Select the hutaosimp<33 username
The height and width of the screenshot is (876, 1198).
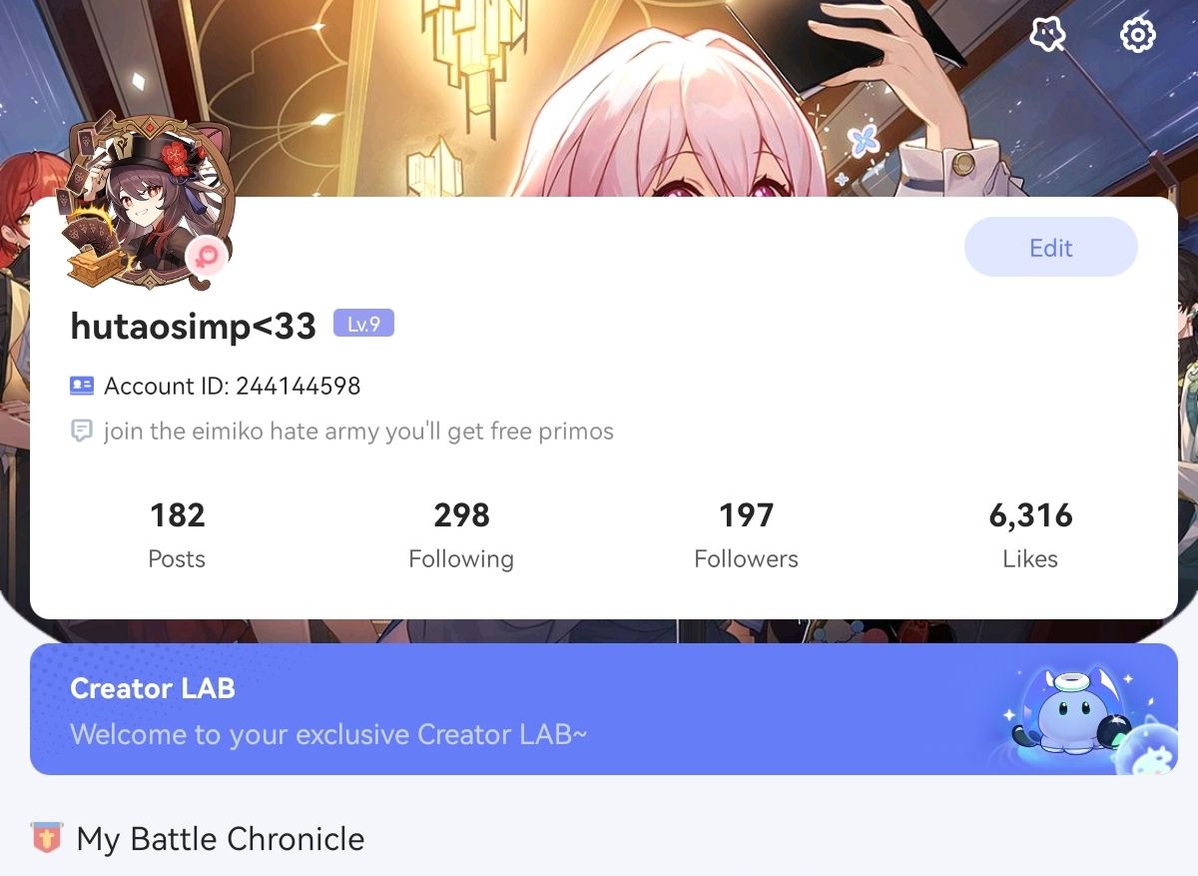(194, 326)
